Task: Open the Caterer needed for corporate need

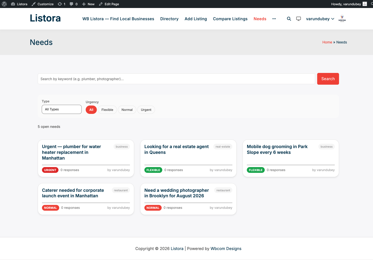Action: coord(73,193)
